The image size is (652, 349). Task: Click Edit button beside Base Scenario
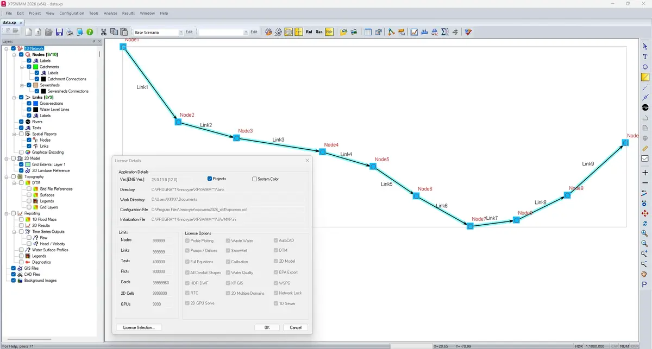(x=189, y=33)
